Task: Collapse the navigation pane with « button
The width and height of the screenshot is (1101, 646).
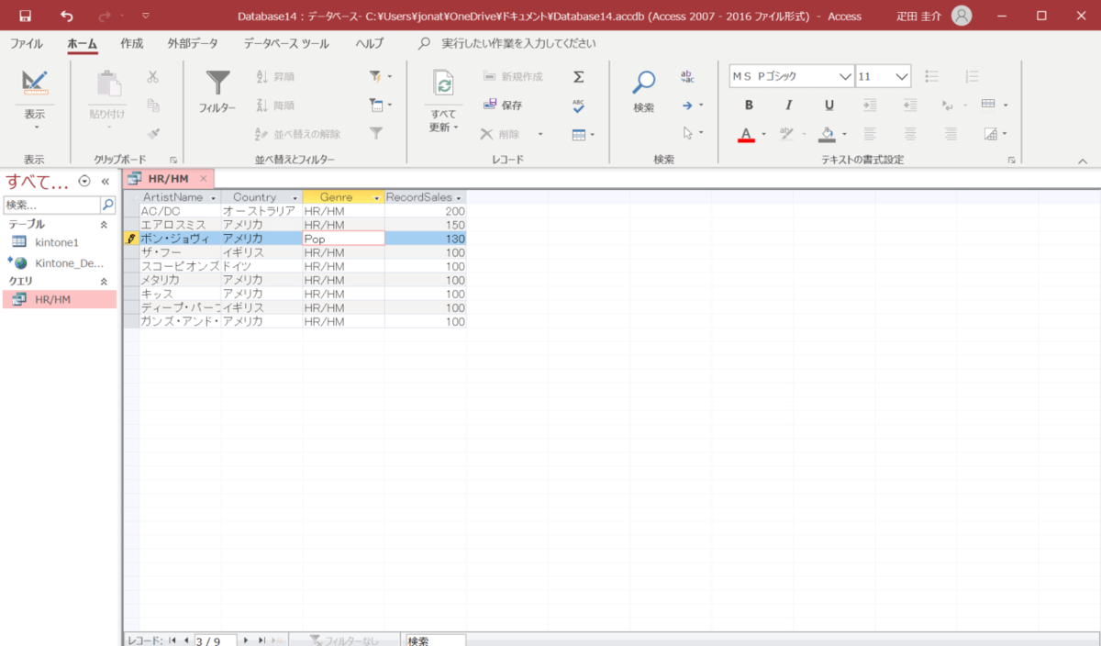Action: pos(105,181)
